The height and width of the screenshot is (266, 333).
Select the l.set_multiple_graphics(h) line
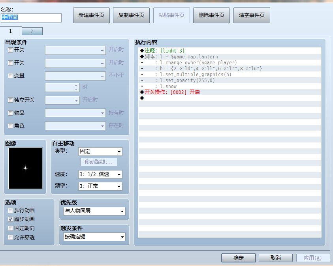click(230, 75)
